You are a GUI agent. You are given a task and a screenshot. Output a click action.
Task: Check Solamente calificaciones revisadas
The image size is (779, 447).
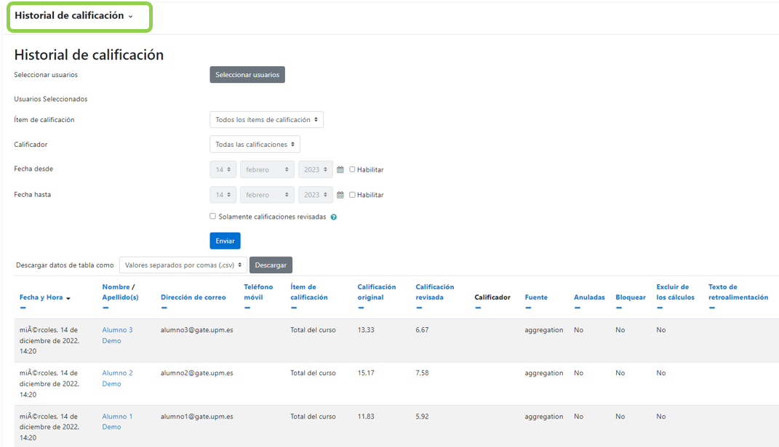point(213,216)
